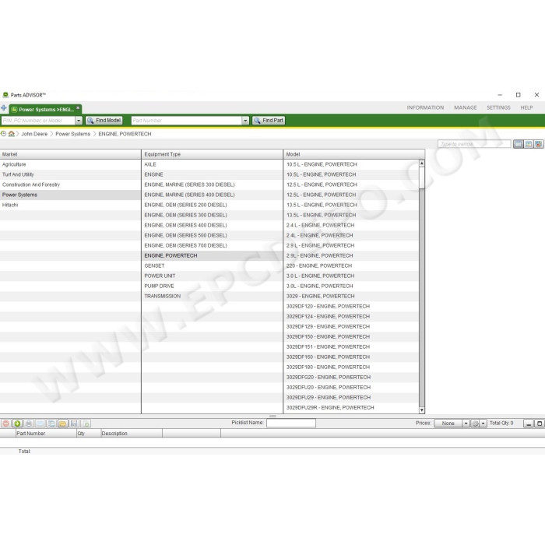The width and height of the screenshot is (545, 545).
Task: Click the gear icon beside the Prices dropdown
Action: (x=475, y=424)
